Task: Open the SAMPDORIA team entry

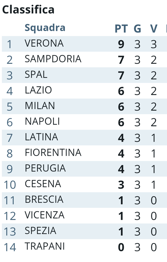Action: coord(53,59)
